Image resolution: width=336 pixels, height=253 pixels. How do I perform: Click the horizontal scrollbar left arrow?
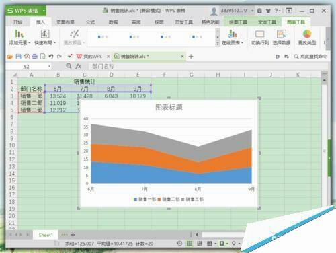click(x=197, y=235)
